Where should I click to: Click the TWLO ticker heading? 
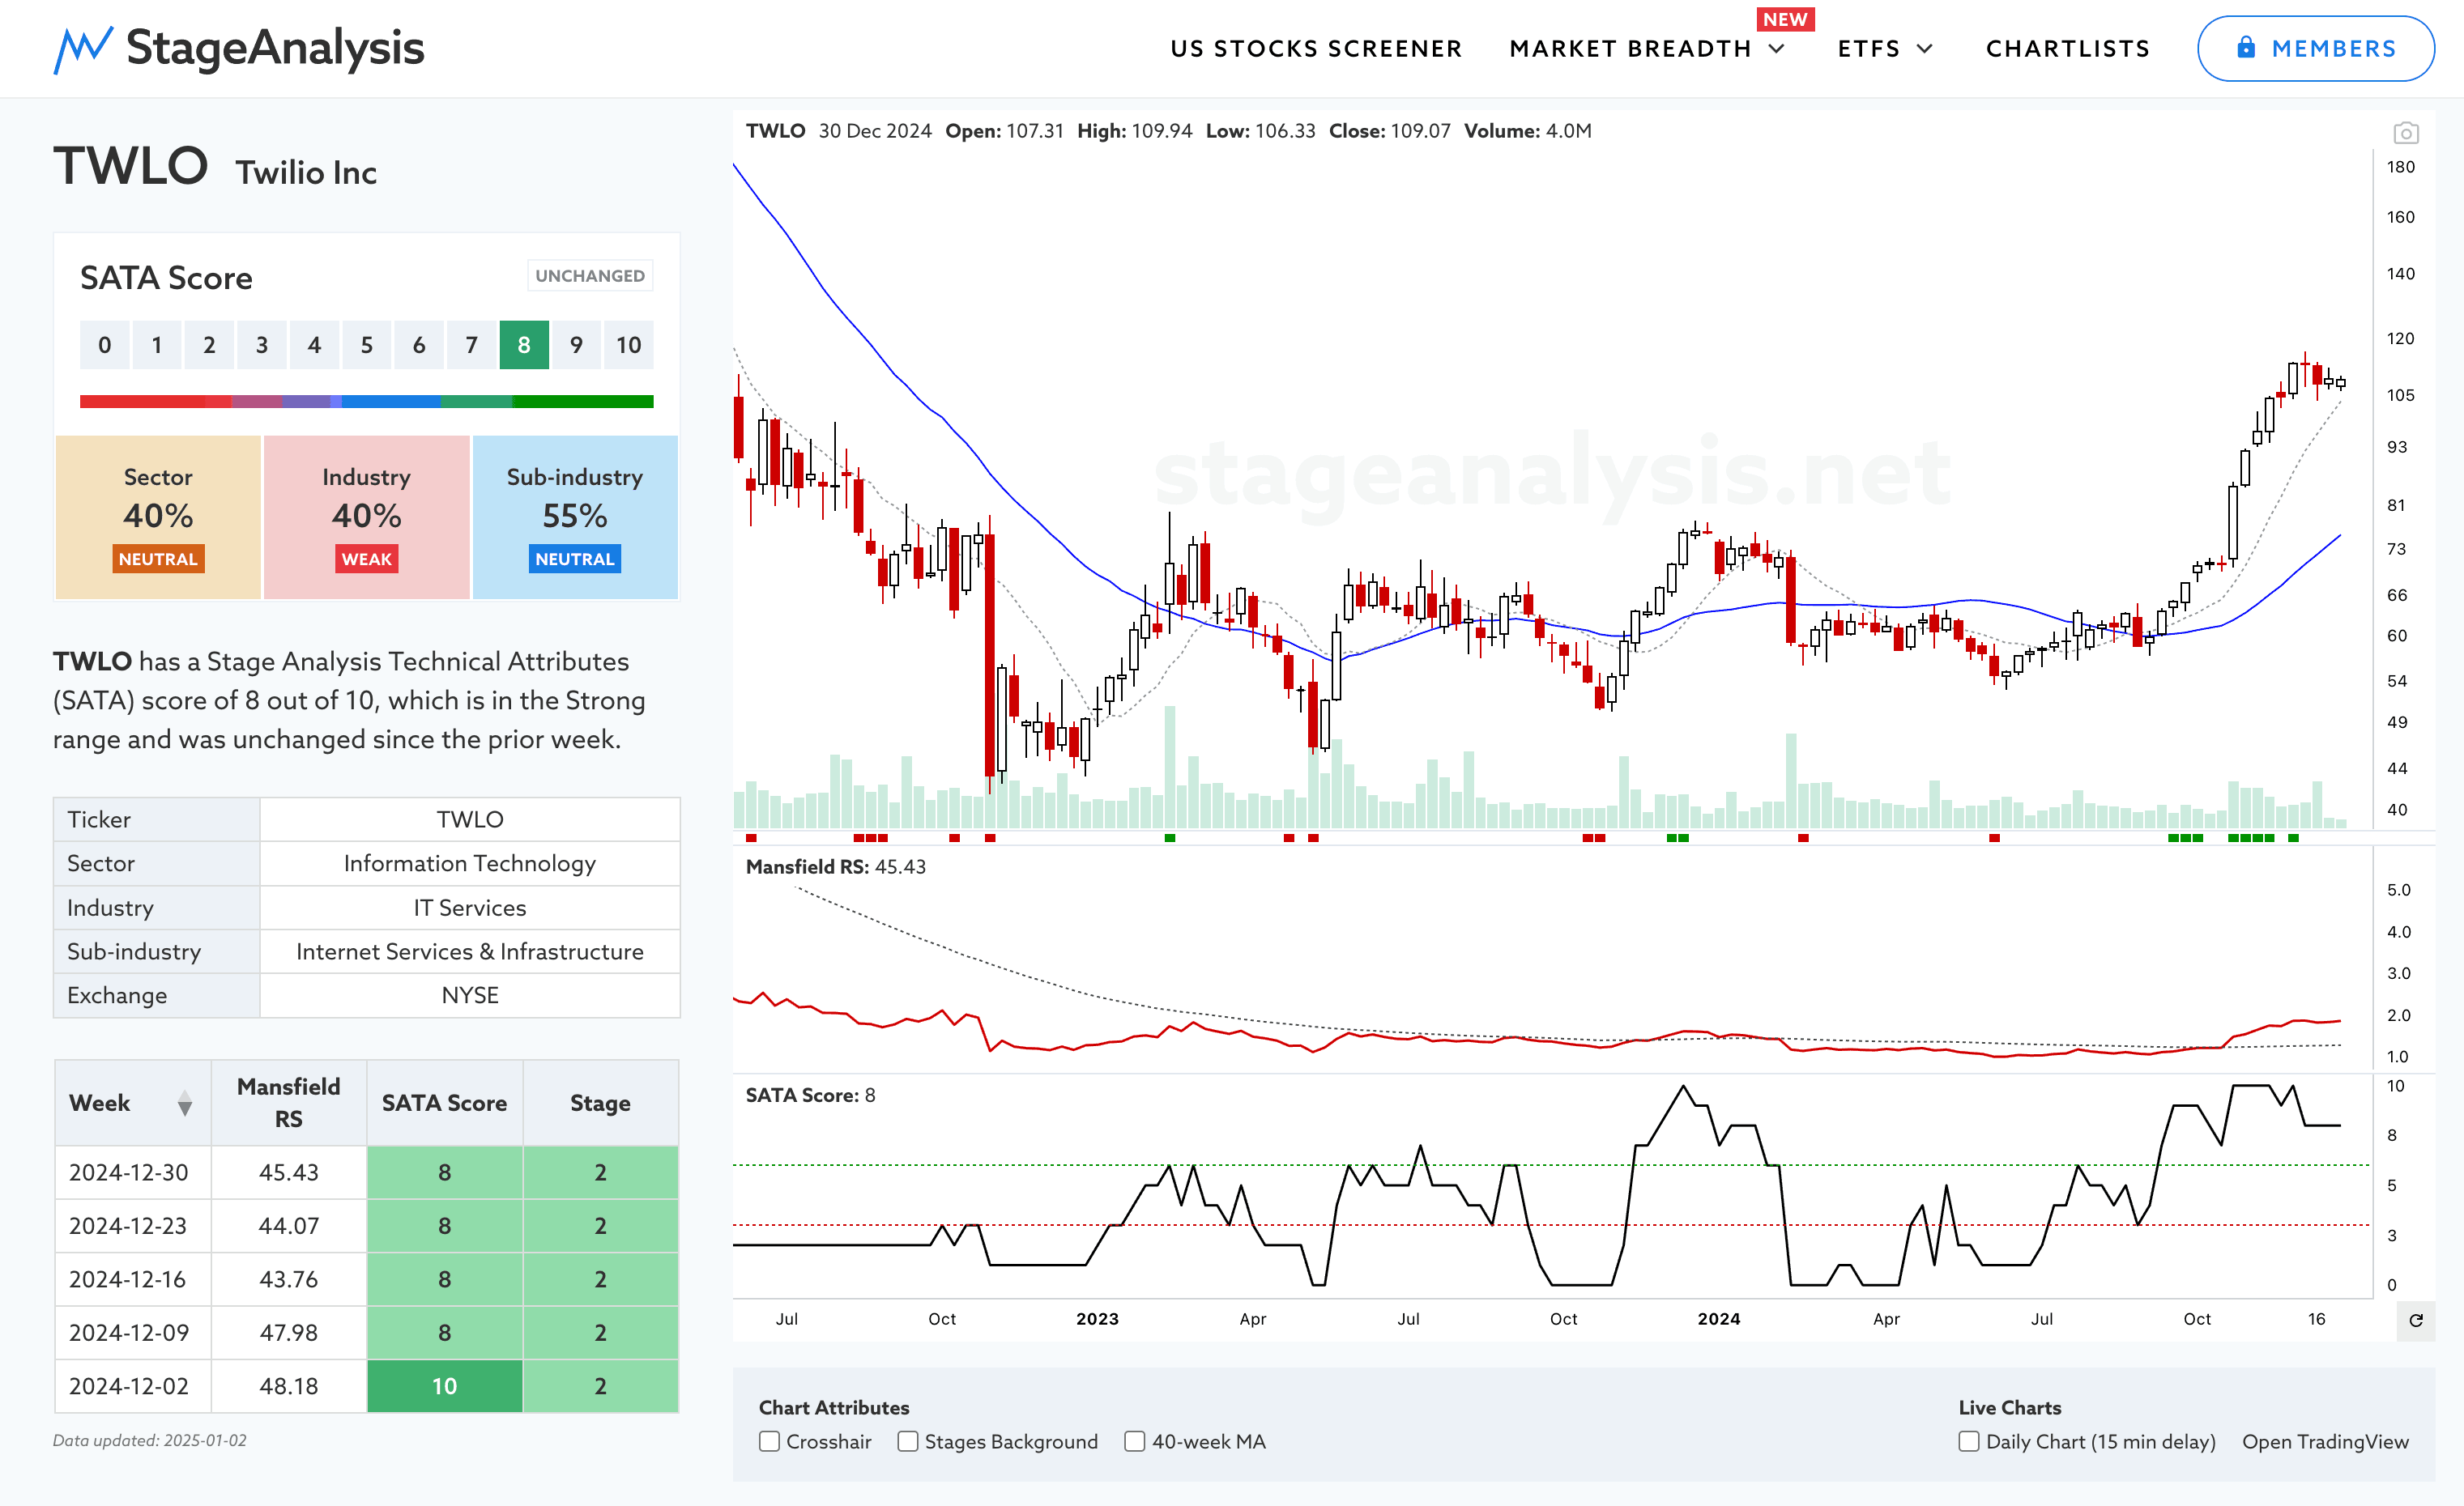click(130, 165)
